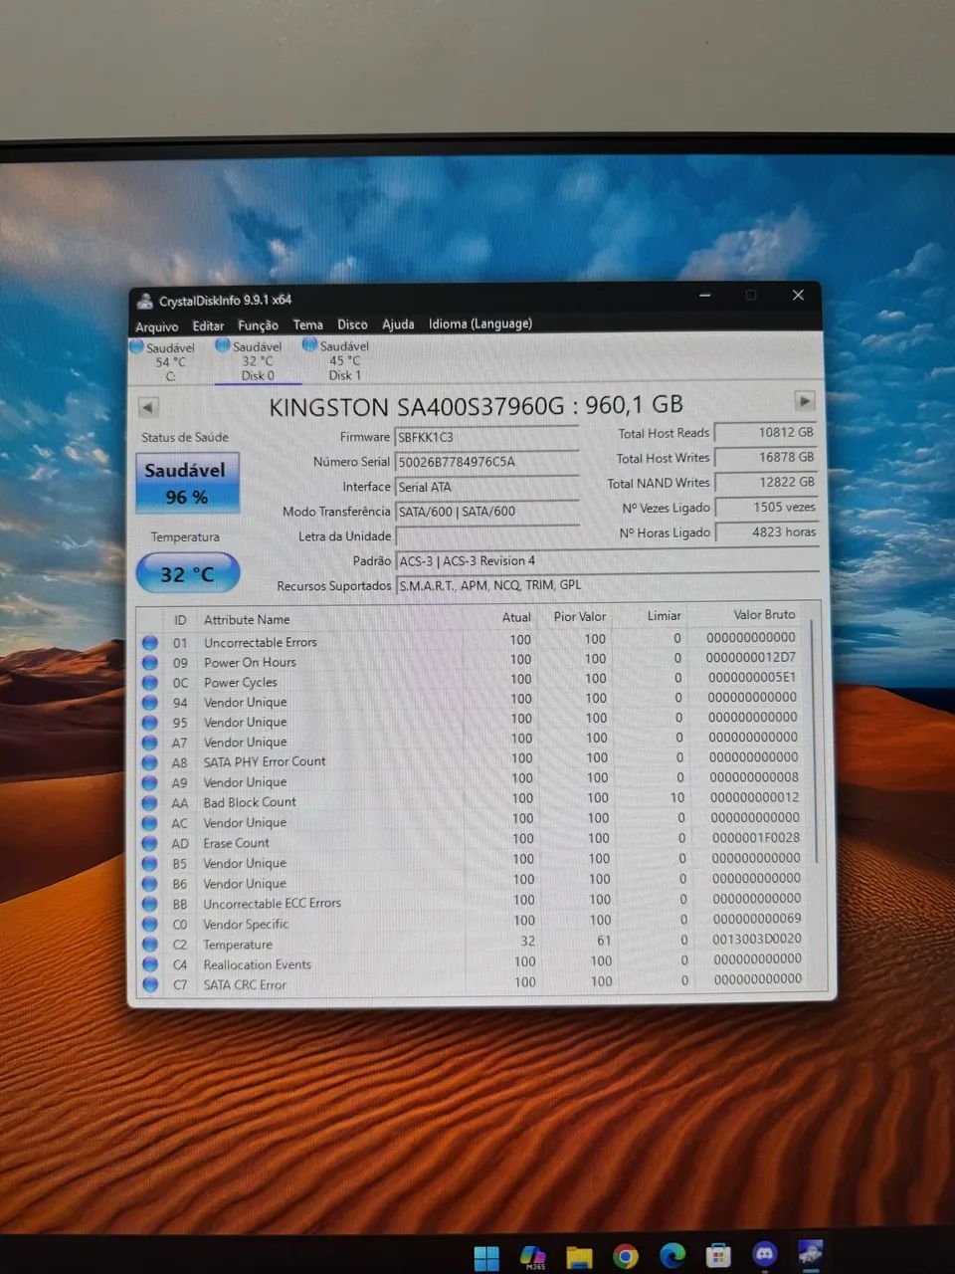The image size is (955, 1274).
Task: Click status circle icon for Power Cycles
Action: 150,683
